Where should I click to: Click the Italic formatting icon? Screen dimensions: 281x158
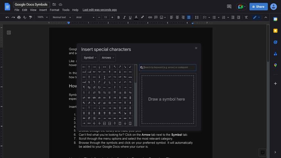click(x=124, y=17)
